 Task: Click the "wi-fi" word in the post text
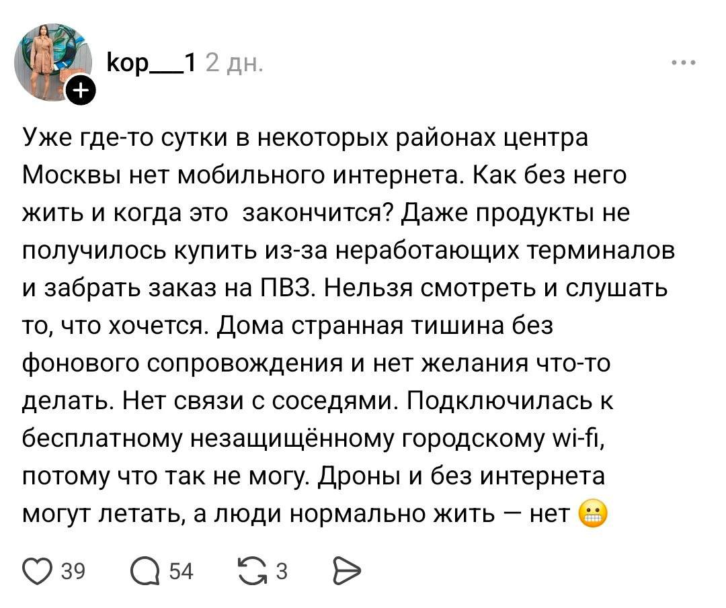tap(586, 439)
